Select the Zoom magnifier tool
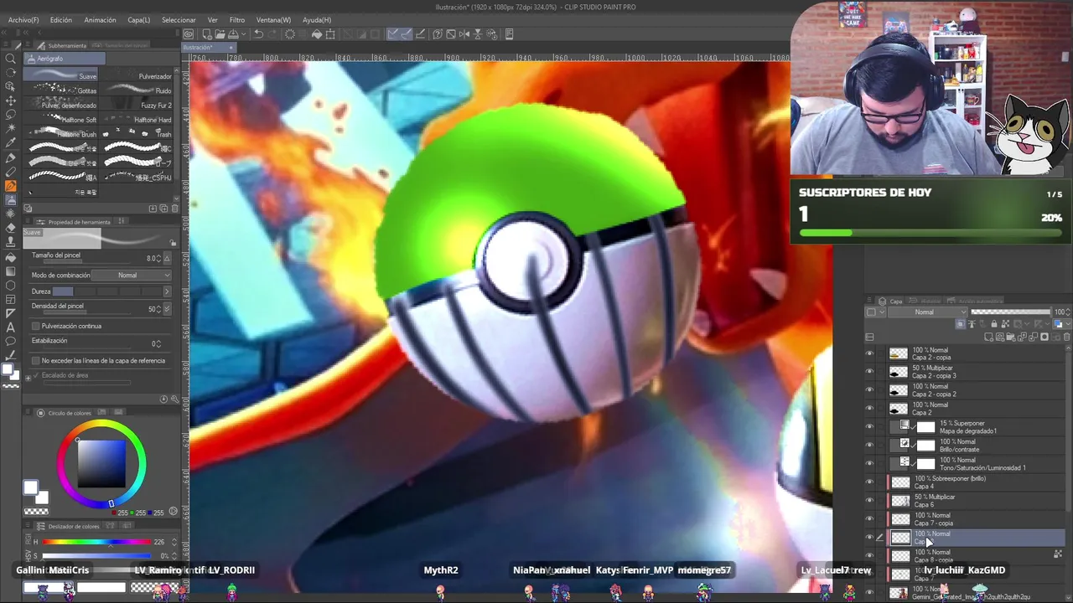1073x603 pixels. tap(11, 58)
